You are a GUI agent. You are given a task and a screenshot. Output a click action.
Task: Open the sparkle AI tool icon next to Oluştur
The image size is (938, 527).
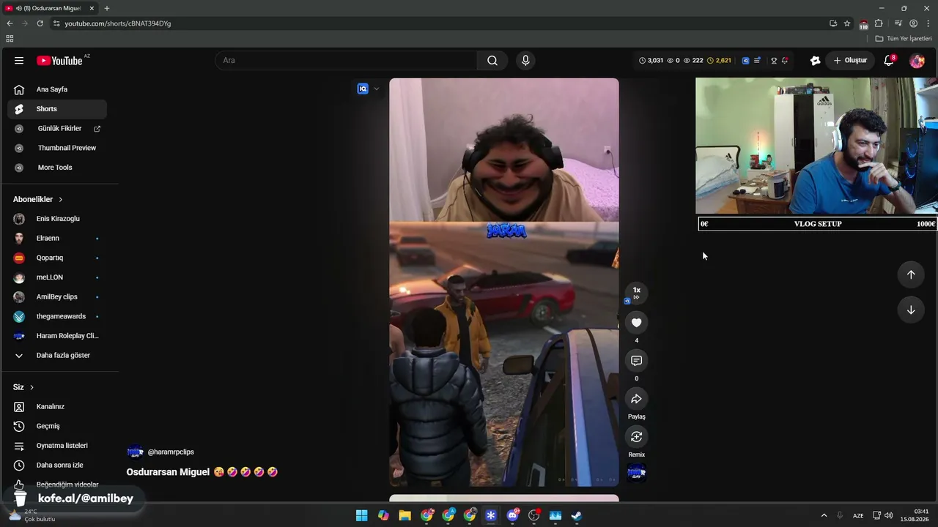tap(815, 61)
